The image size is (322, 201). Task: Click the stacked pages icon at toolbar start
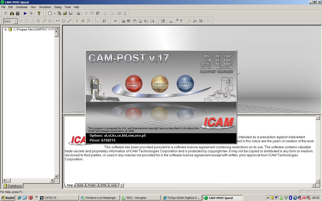pyautogui.click(x=6, y=14)
